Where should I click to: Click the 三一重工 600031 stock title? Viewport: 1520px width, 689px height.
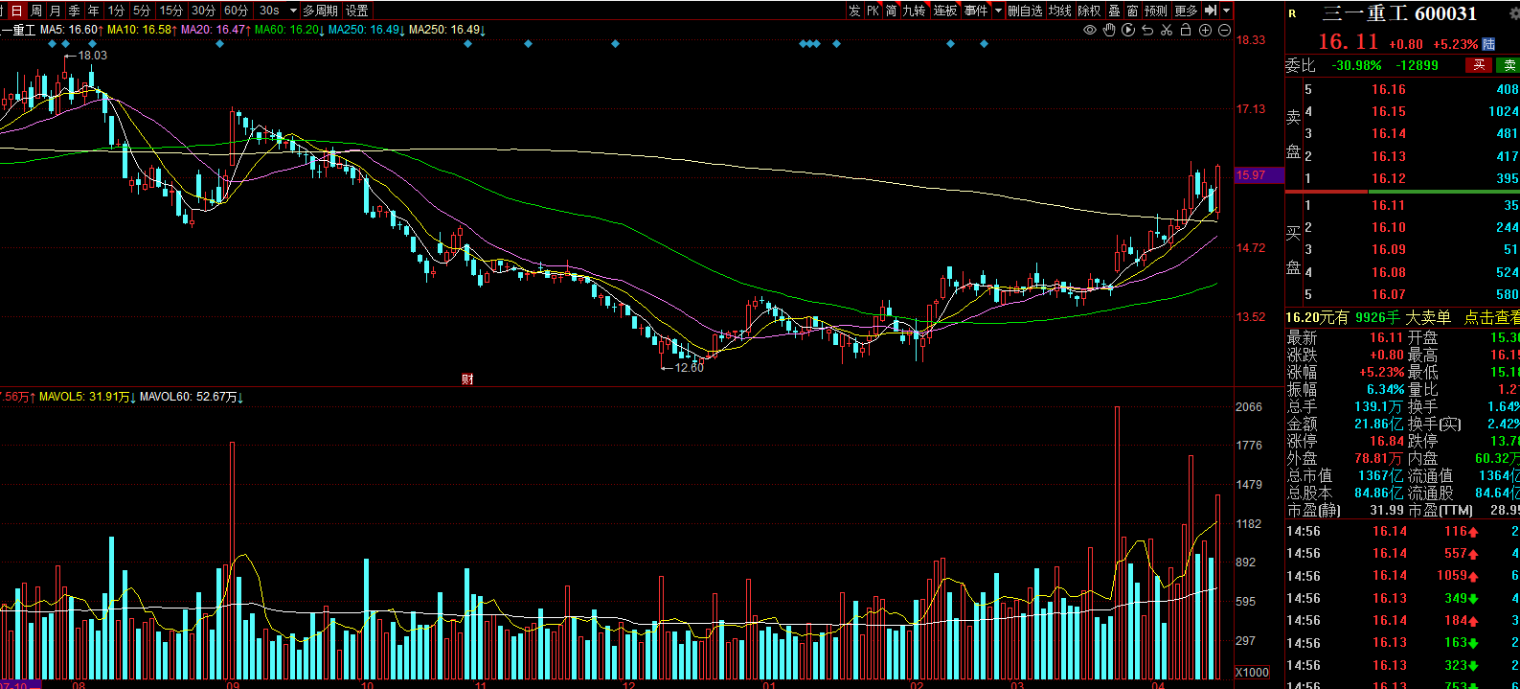click(1399, 13)
